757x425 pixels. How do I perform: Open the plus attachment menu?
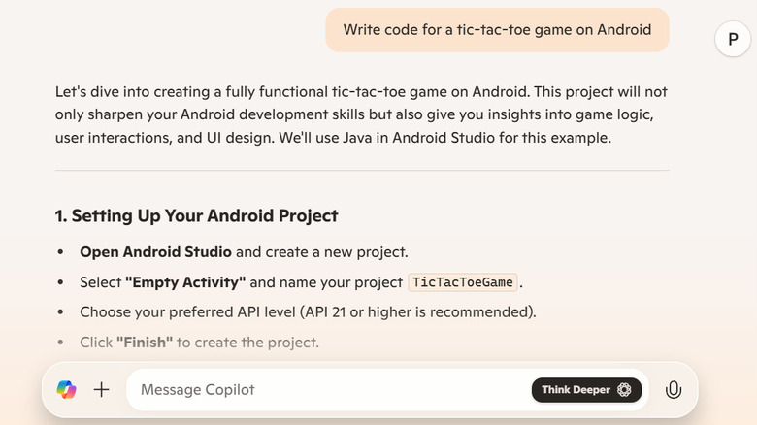pyautogui.click(x=101, y=389)
